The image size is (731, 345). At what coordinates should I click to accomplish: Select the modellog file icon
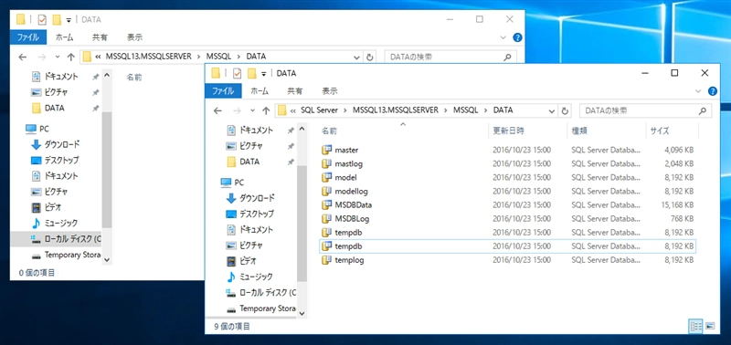(x=326, y=191)
